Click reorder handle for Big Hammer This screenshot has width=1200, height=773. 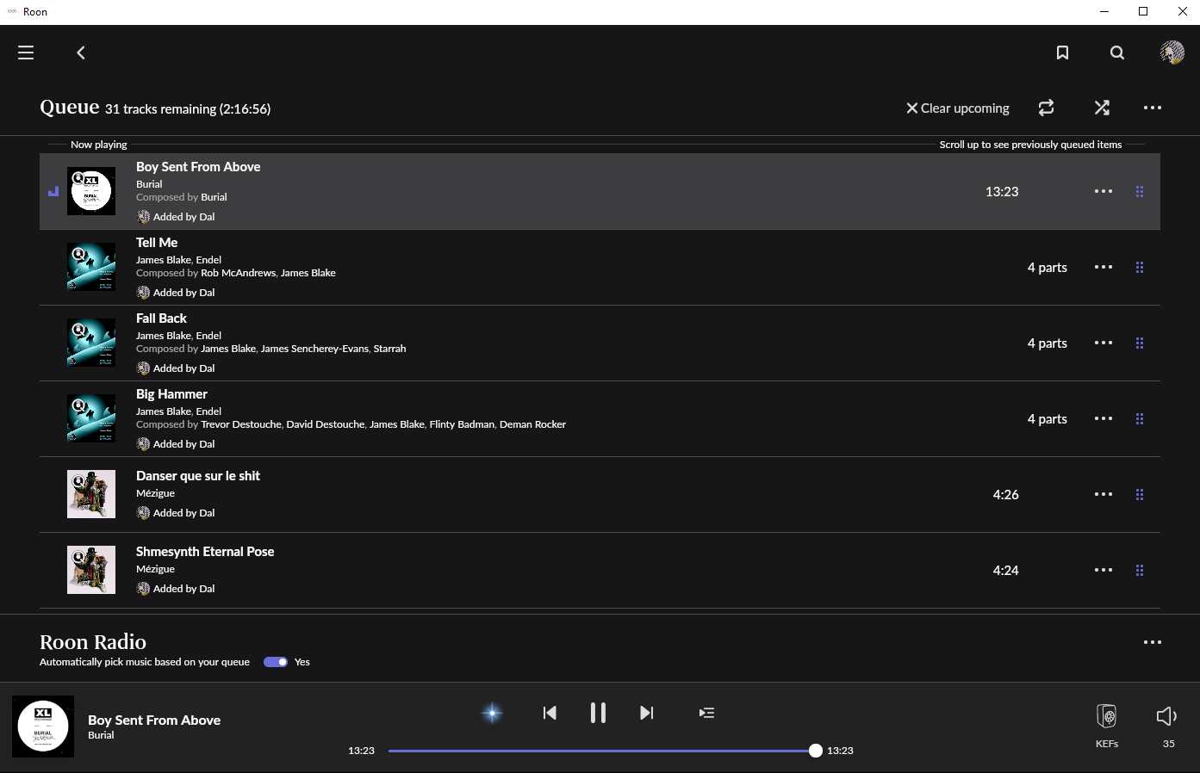coord(1140,418)
